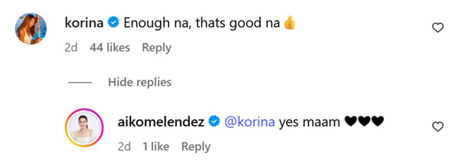455x163 pixels.
Task: Like aikomelendez's reply with the heart icon
Action: pos(438,127)
